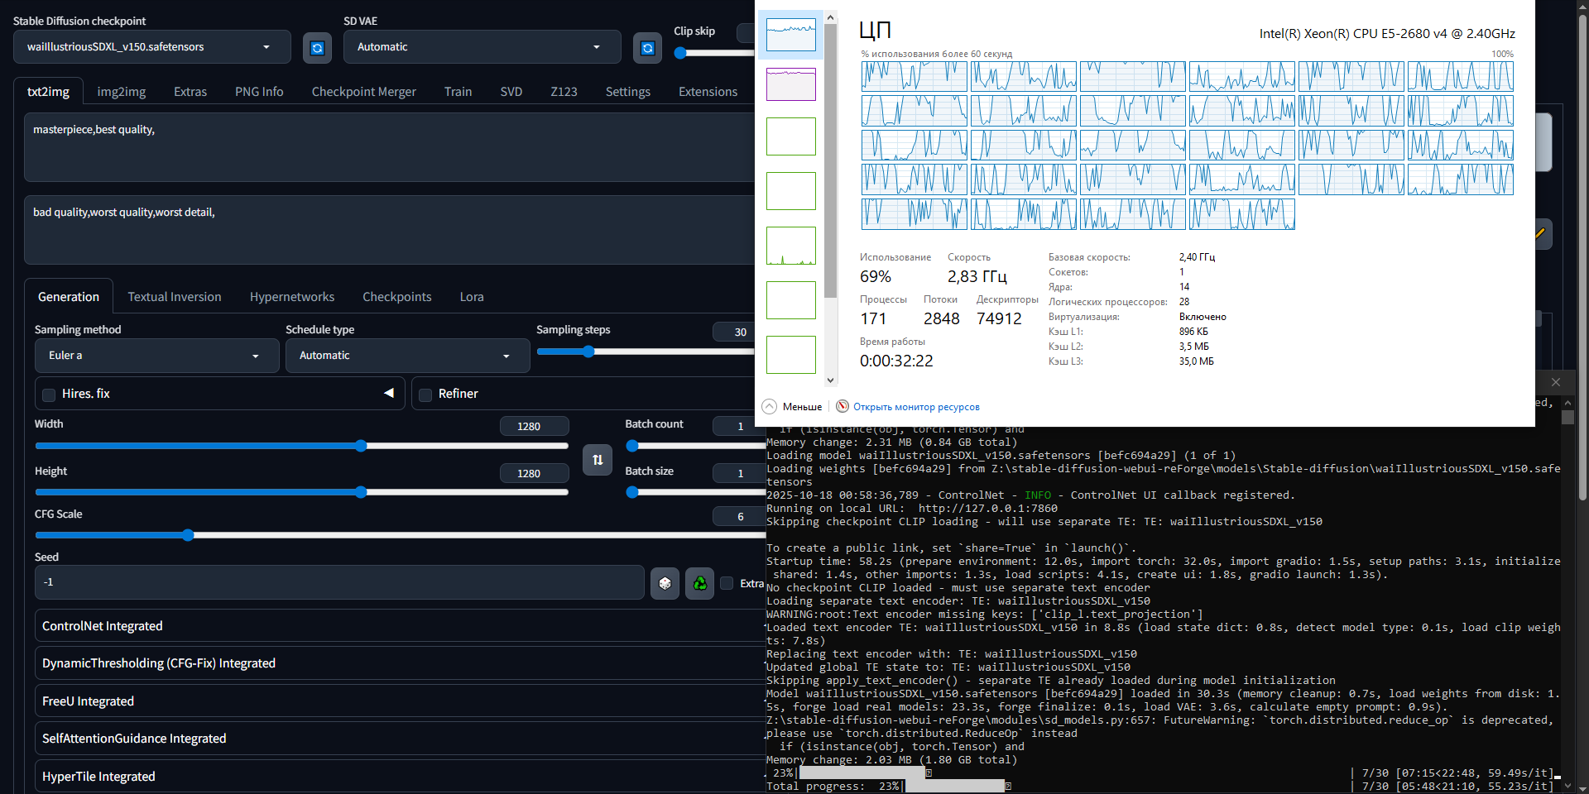The height and width of the screenshot is (794, 1589).
Task: Enable the Hires. fix checkbox
Action: pos(49,395)
